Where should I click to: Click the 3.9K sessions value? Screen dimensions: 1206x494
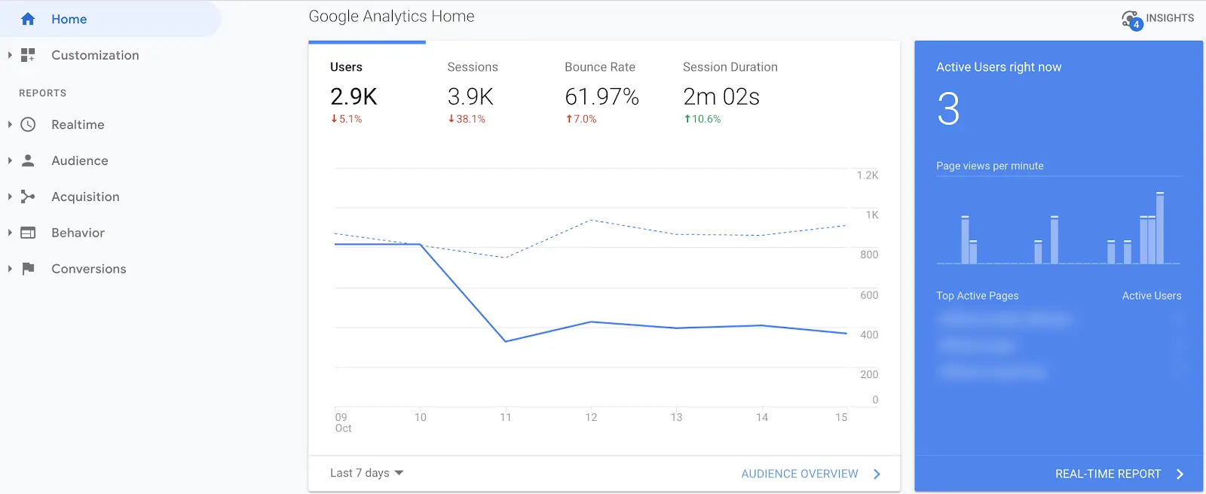(x=470, y=96)
